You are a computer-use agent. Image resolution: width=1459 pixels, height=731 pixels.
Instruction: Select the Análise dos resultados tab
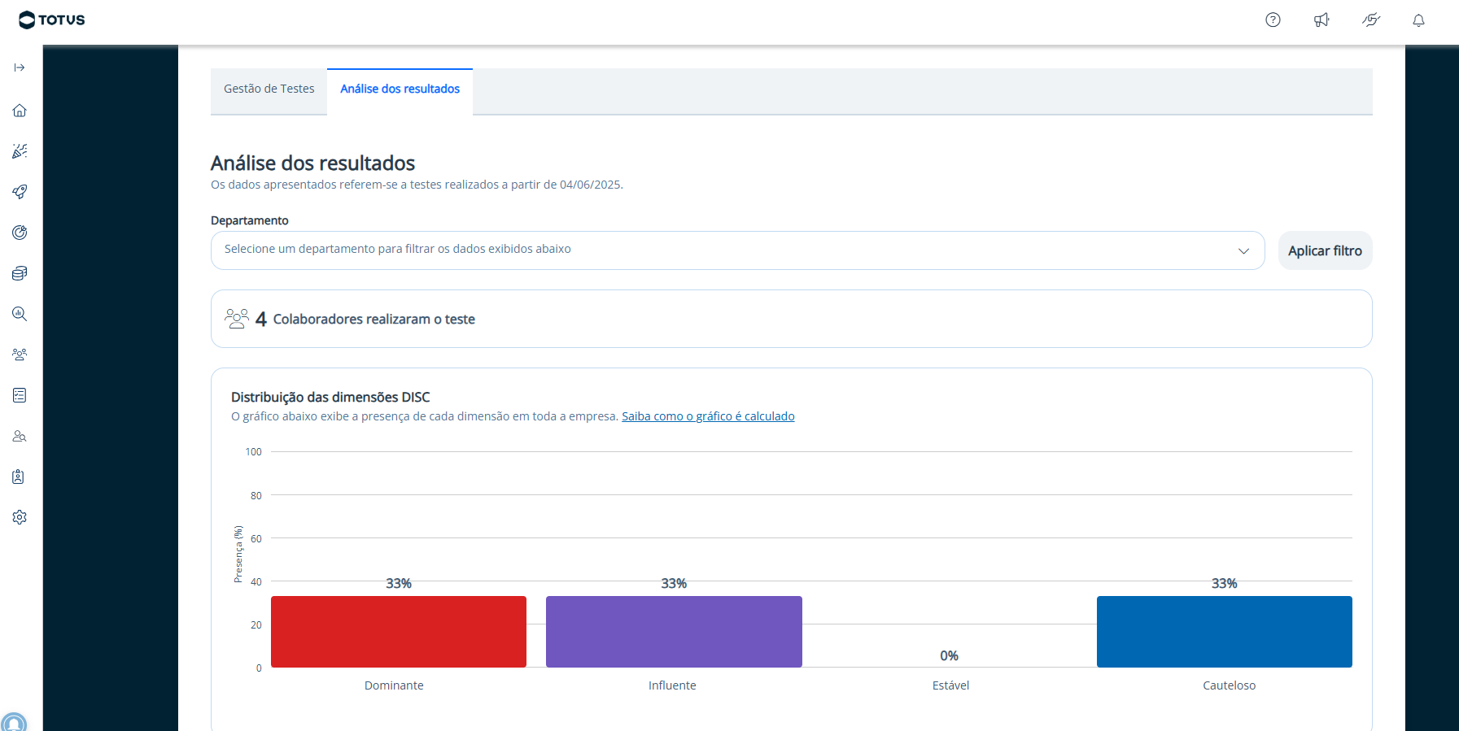[400, 89]
